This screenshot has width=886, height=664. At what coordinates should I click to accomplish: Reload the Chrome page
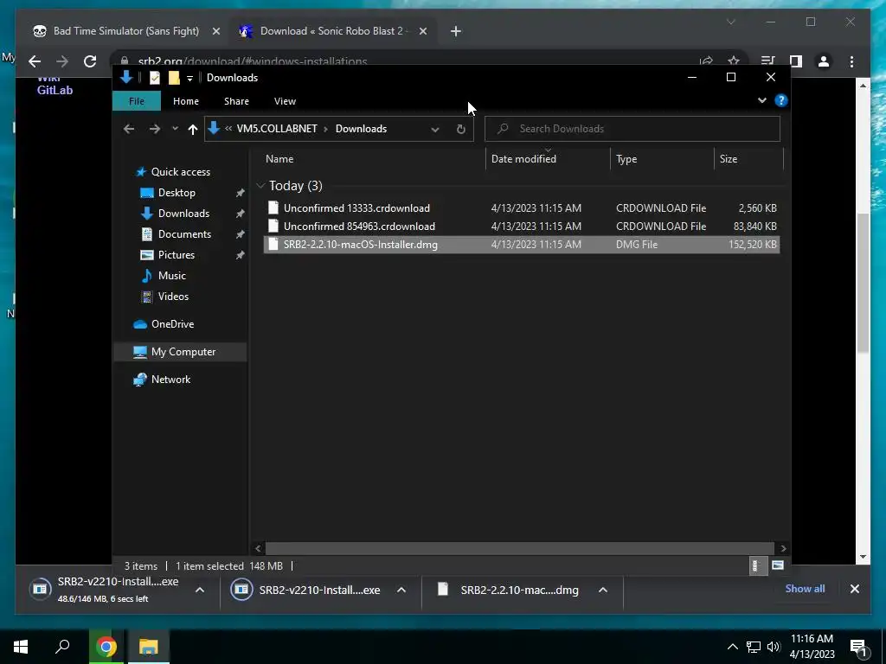coord(90,61)
